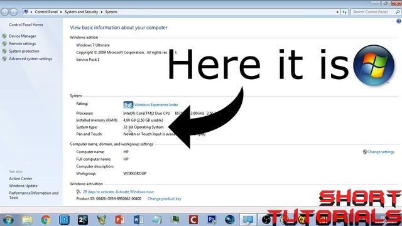402x226 pixels.
Task: Click the shield icon beside Change settings
Action: click(364, 152)
